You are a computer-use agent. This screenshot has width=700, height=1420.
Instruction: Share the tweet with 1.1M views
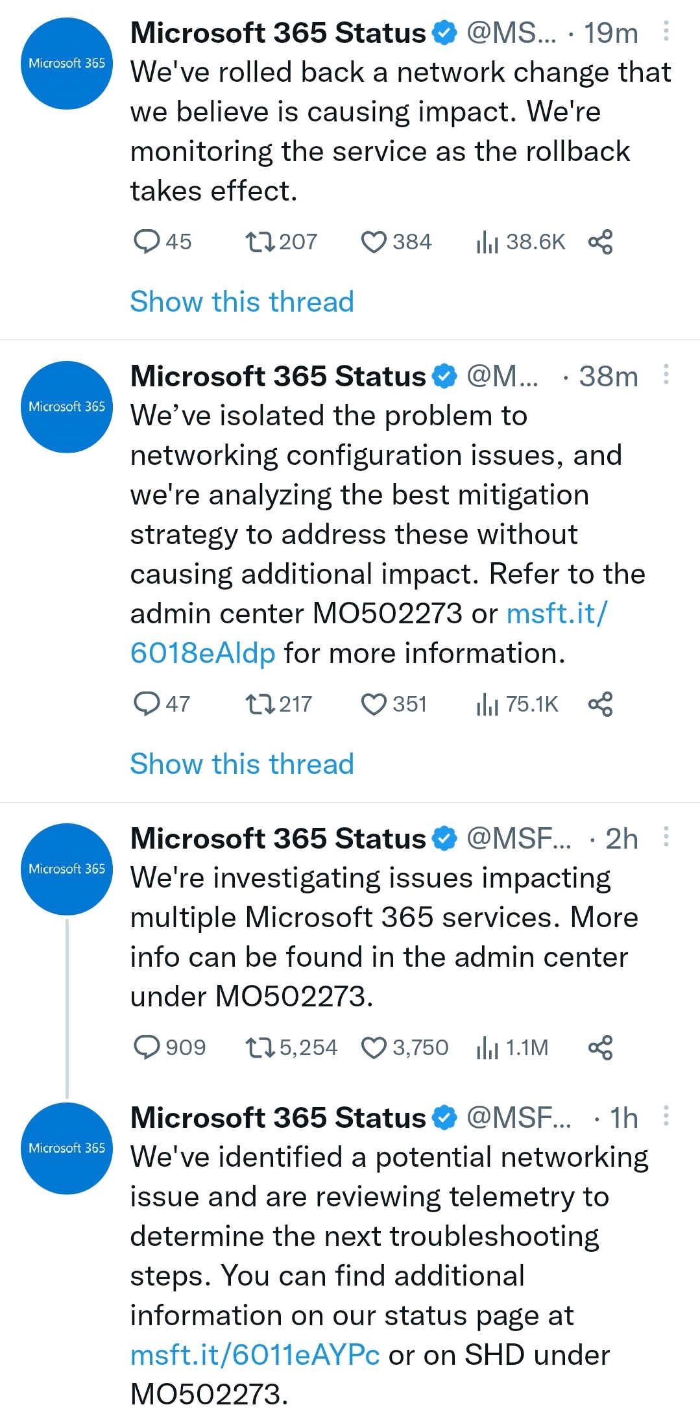tap(600, 1047)
